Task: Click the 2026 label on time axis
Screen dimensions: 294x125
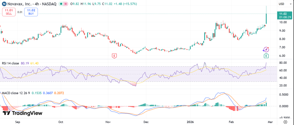Action: (x=190, y=122)
